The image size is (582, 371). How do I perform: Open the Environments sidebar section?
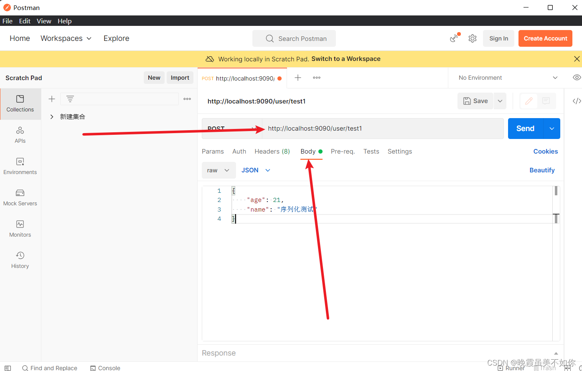click(20, 166)
